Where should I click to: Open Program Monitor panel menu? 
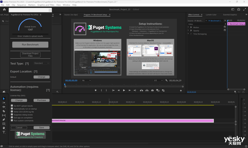point(109,15)
